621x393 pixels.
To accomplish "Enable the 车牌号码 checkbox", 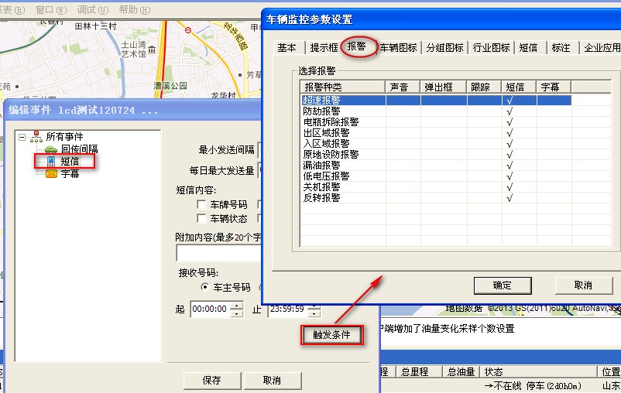I will pyautogui.click(x=201, y=205).
